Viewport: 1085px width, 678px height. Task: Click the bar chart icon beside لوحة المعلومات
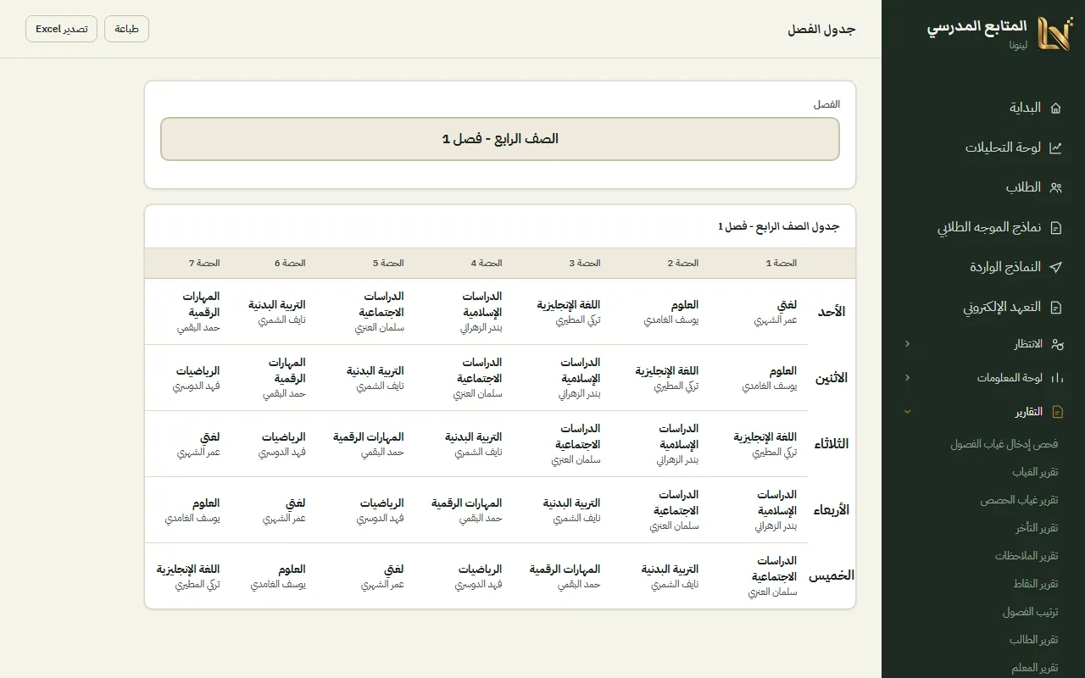click(x=1056, y=378)
